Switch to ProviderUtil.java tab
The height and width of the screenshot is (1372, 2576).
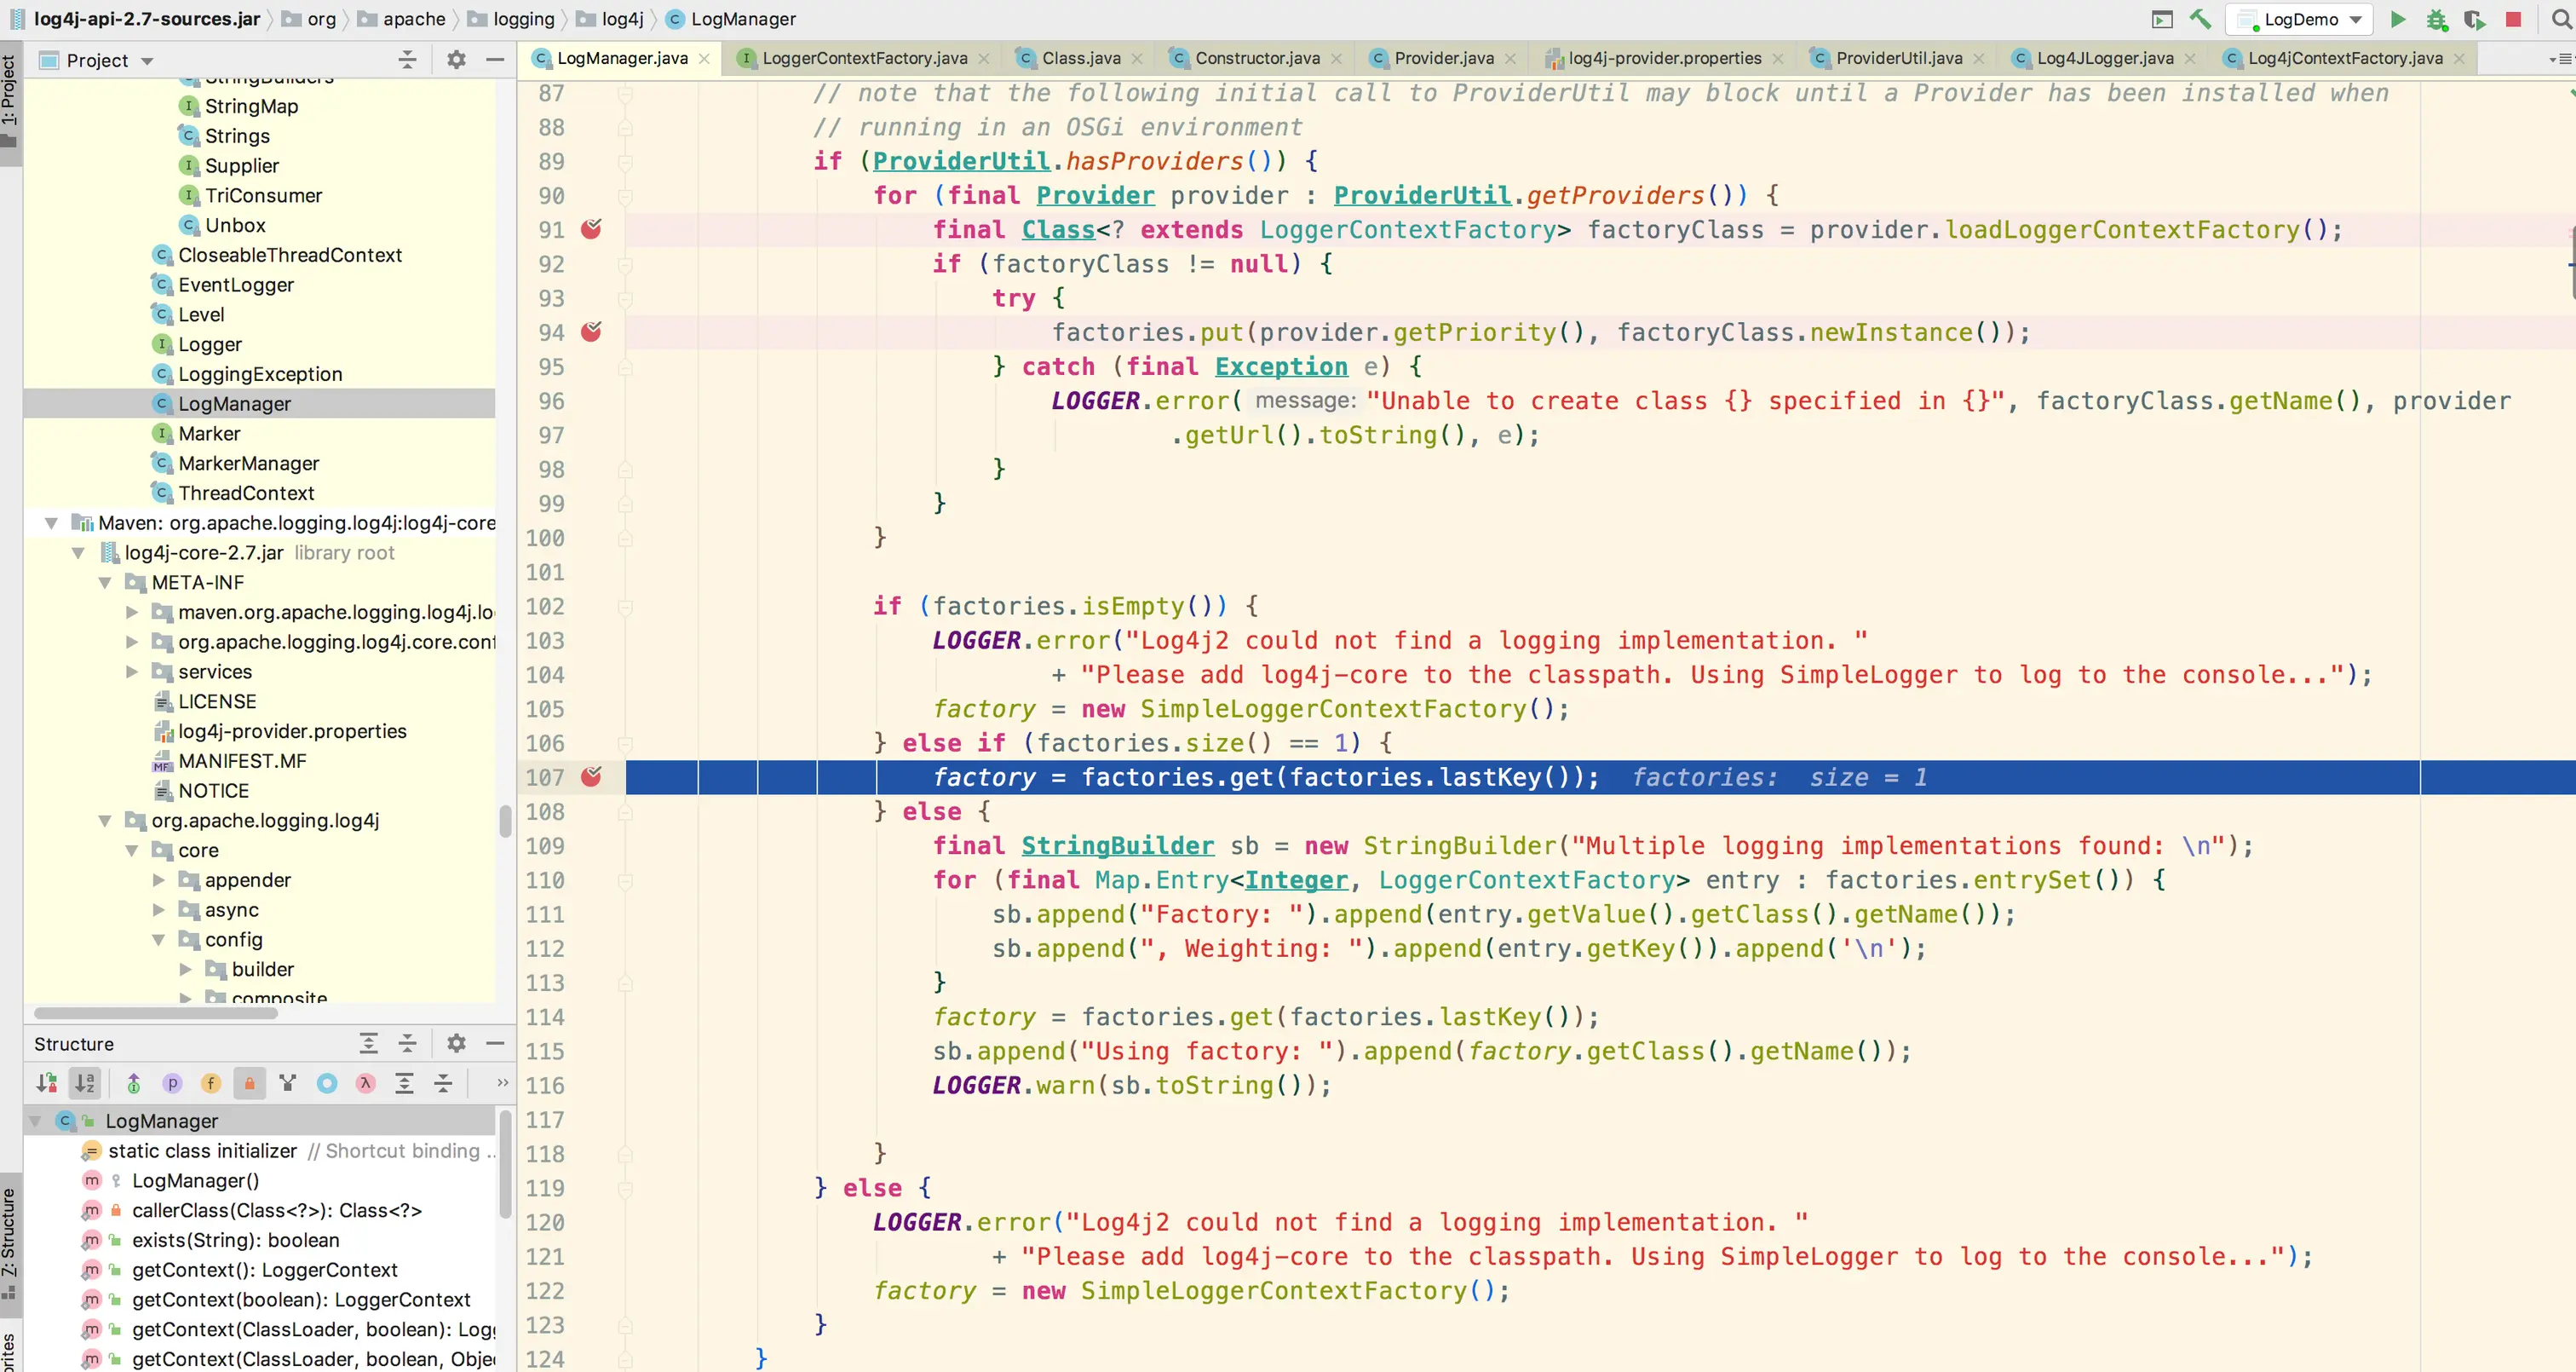1898,58
